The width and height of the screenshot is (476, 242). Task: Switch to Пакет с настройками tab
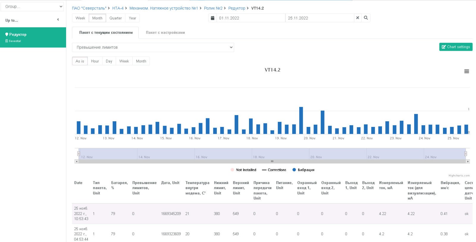tap(165, 33)
